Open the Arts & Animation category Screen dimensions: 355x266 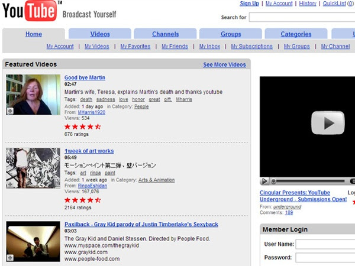156,180
